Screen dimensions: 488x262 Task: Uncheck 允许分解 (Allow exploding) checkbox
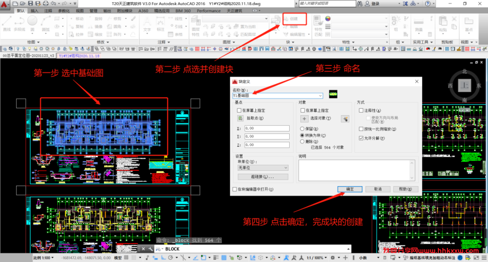tap(361, 138)
